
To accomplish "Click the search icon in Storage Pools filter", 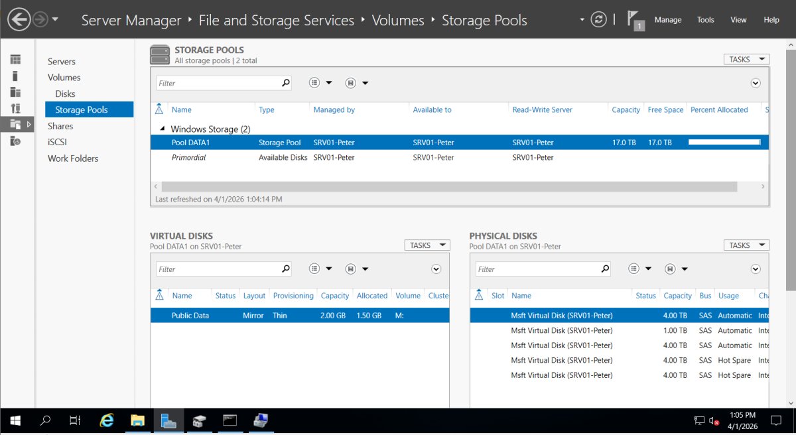I will (286, 83).
